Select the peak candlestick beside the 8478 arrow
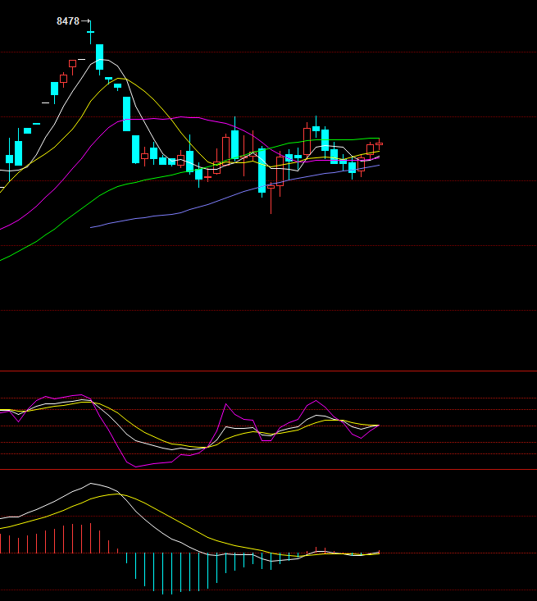The height and width of the screenshot is (601, 537). (x=90, y=32)
